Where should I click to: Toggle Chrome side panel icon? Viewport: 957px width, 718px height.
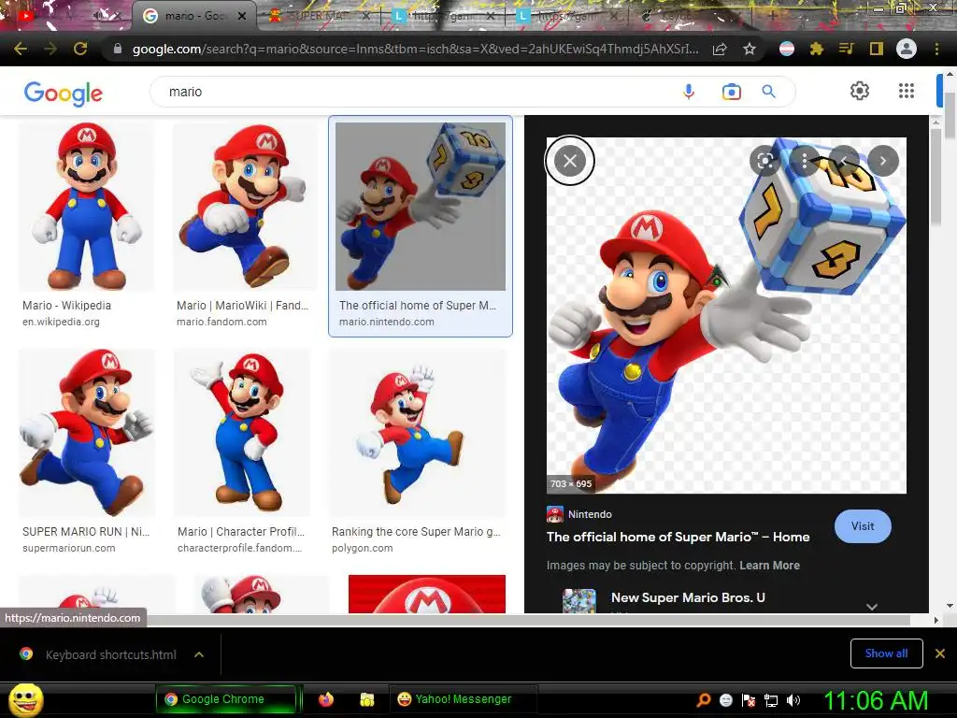pos(877,49)
